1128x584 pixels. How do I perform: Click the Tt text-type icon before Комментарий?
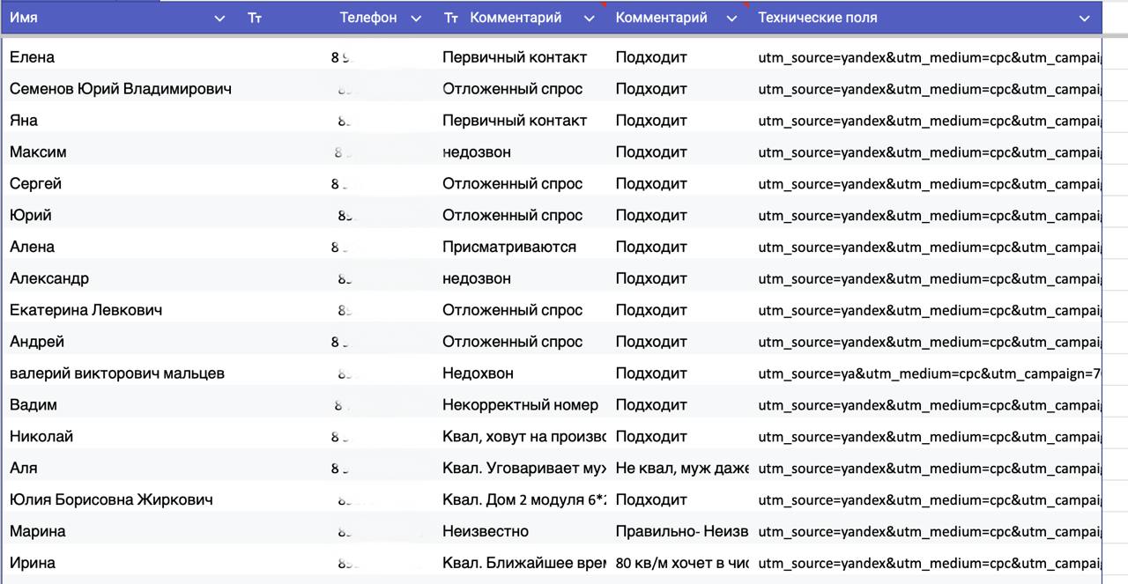pos(451,18)
